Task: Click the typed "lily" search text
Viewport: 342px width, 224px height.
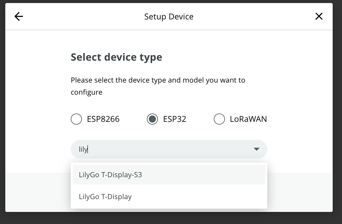Action: [x=83, y=149]
